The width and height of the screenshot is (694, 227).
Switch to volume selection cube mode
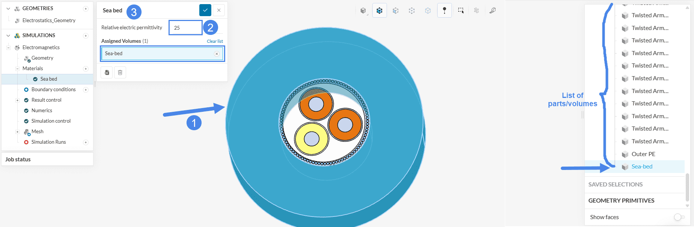point(379,11)
